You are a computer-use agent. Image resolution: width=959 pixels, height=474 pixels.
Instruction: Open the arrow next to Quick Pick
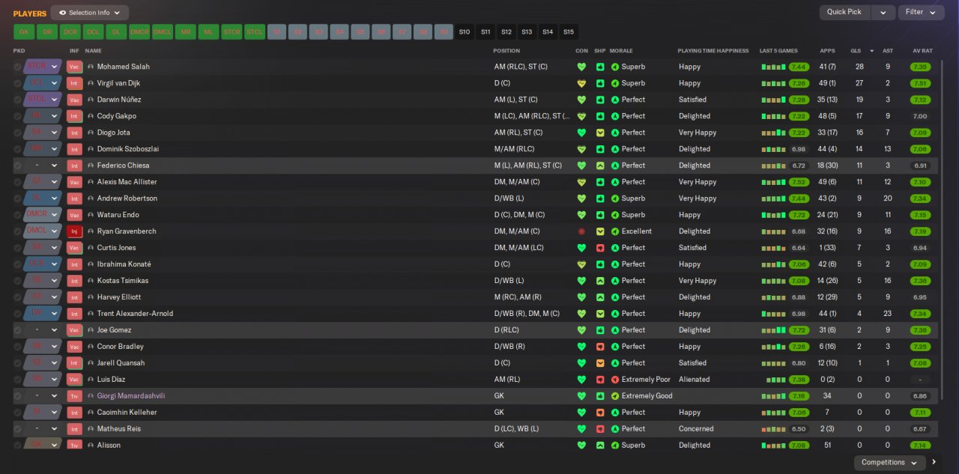884,13
